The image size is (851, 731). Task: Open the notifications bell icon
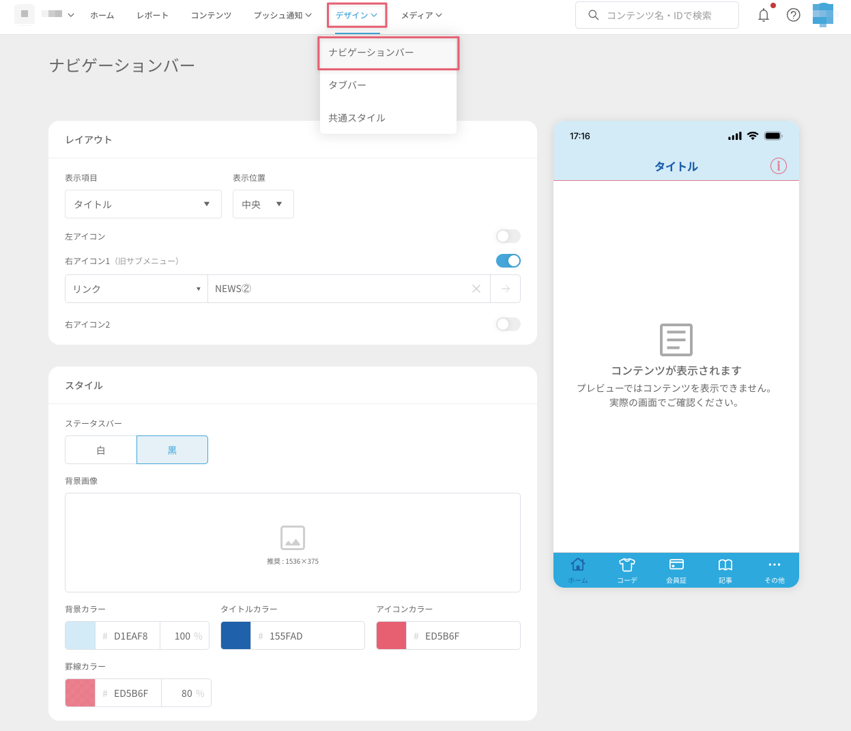(x=764, y=15)
